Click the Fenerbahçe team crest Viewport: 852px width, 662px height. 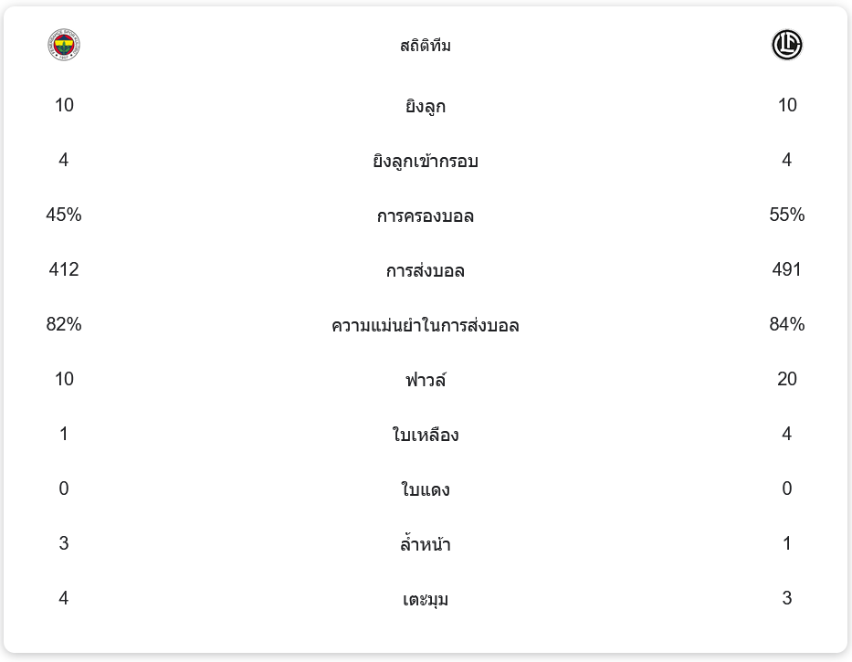(x=64, y=45)
